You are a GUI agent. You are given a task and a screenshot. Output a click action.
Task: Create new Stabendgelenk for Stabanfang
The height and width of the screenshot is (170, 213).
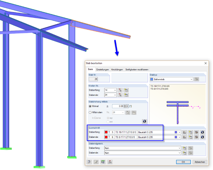pyautogui.click(x=184, y=148)
